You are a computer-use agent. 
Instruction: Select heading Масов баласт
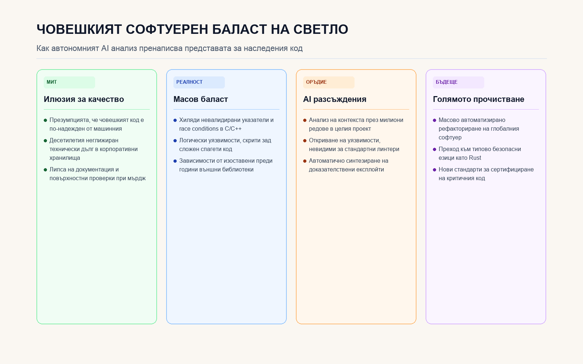(x=201, y=99)
